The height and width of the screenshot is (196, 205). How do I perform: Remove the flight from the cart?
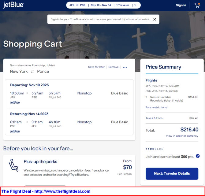point(113,67)
